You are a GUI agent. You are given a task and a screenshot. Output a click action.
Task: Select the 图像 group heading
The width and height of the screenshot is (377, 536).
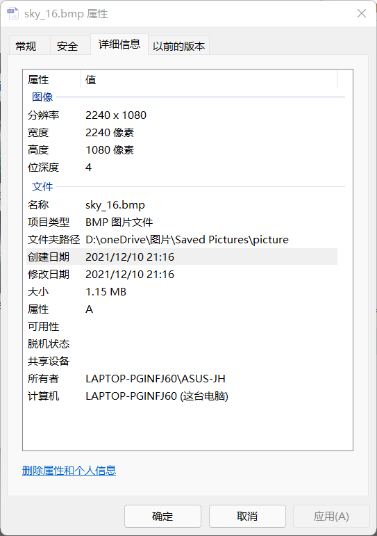point(42,97)
